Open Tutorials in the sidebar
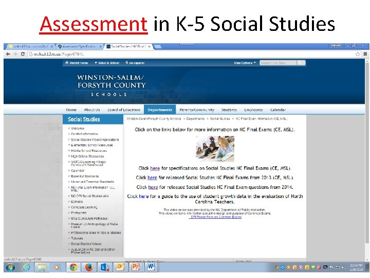This screenshot has height=278, width=370. [77, 238]
